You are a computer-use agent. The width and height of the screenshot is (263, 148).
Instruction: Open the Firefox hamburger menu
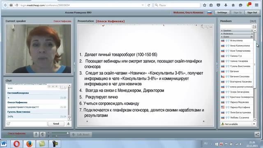(x=256, y=5)
